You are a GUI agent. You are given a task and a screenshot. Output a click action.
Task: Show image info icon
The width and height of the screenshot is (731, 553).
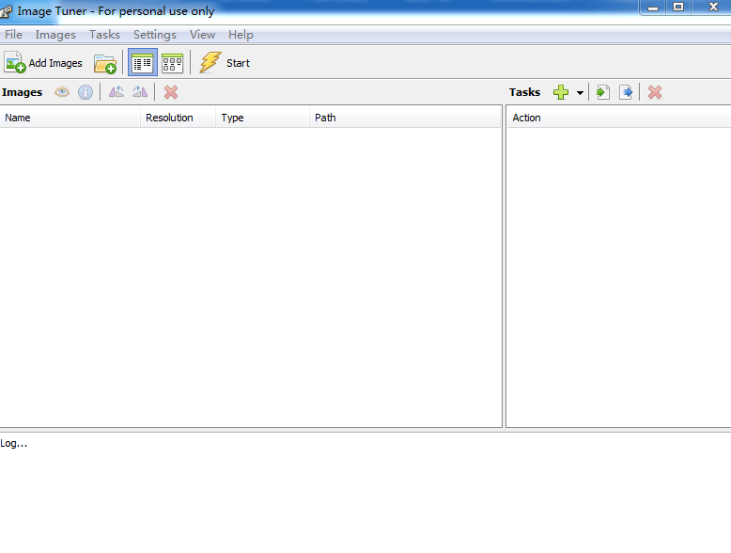click(x=86, y=92)
